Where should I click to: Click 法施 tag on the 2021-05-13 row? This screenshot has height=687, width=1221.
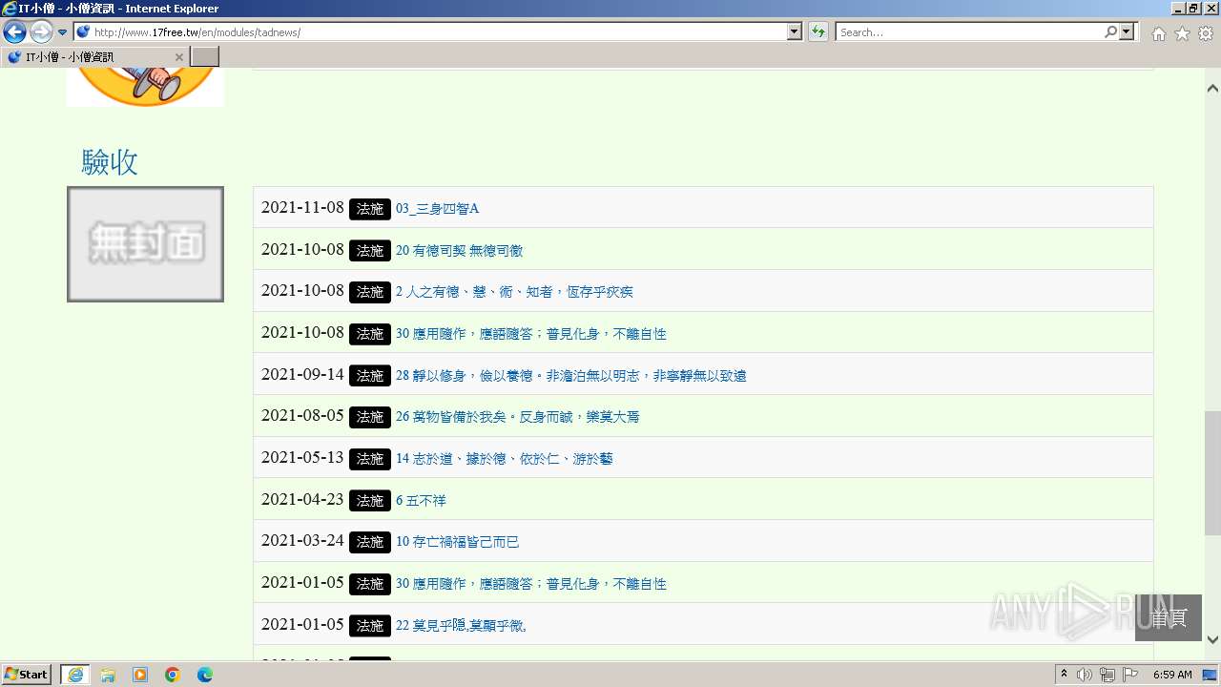[x=370, y=459]
